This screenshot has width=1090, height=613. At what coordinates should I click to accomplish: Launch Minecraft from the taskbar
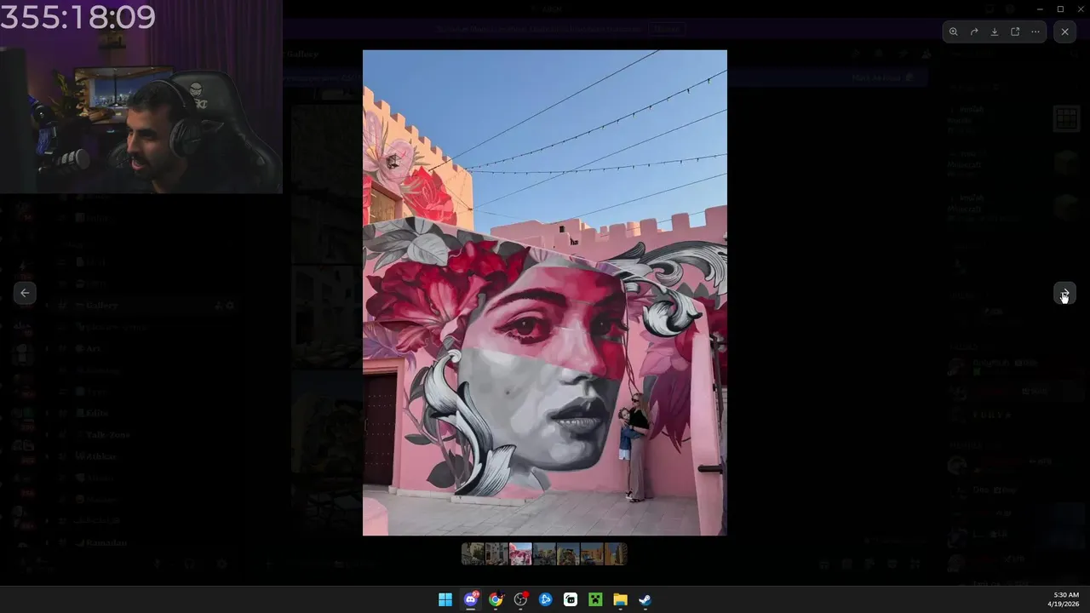click(x=595, y=599)
